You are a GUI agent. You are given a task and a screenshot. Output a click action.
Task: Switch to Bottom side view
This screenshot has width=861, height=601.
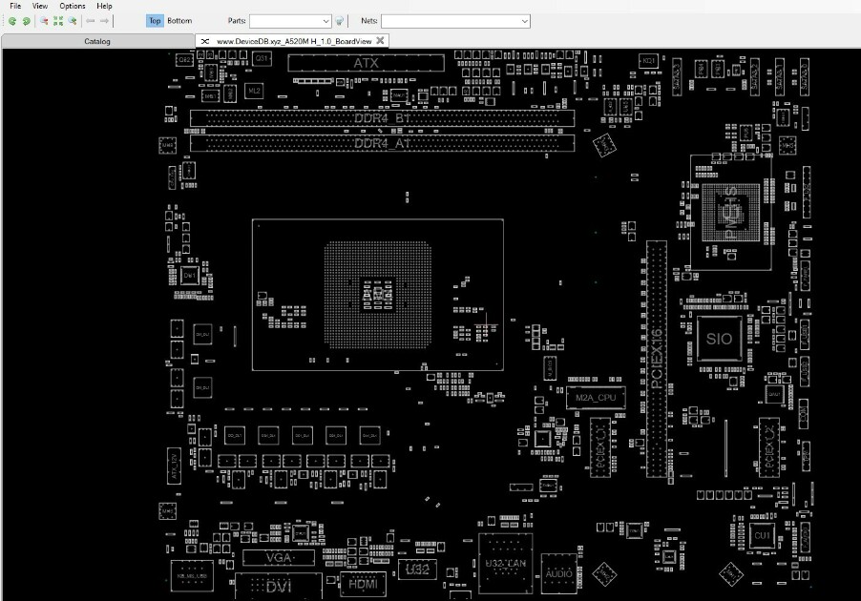(x=179, y=21)
